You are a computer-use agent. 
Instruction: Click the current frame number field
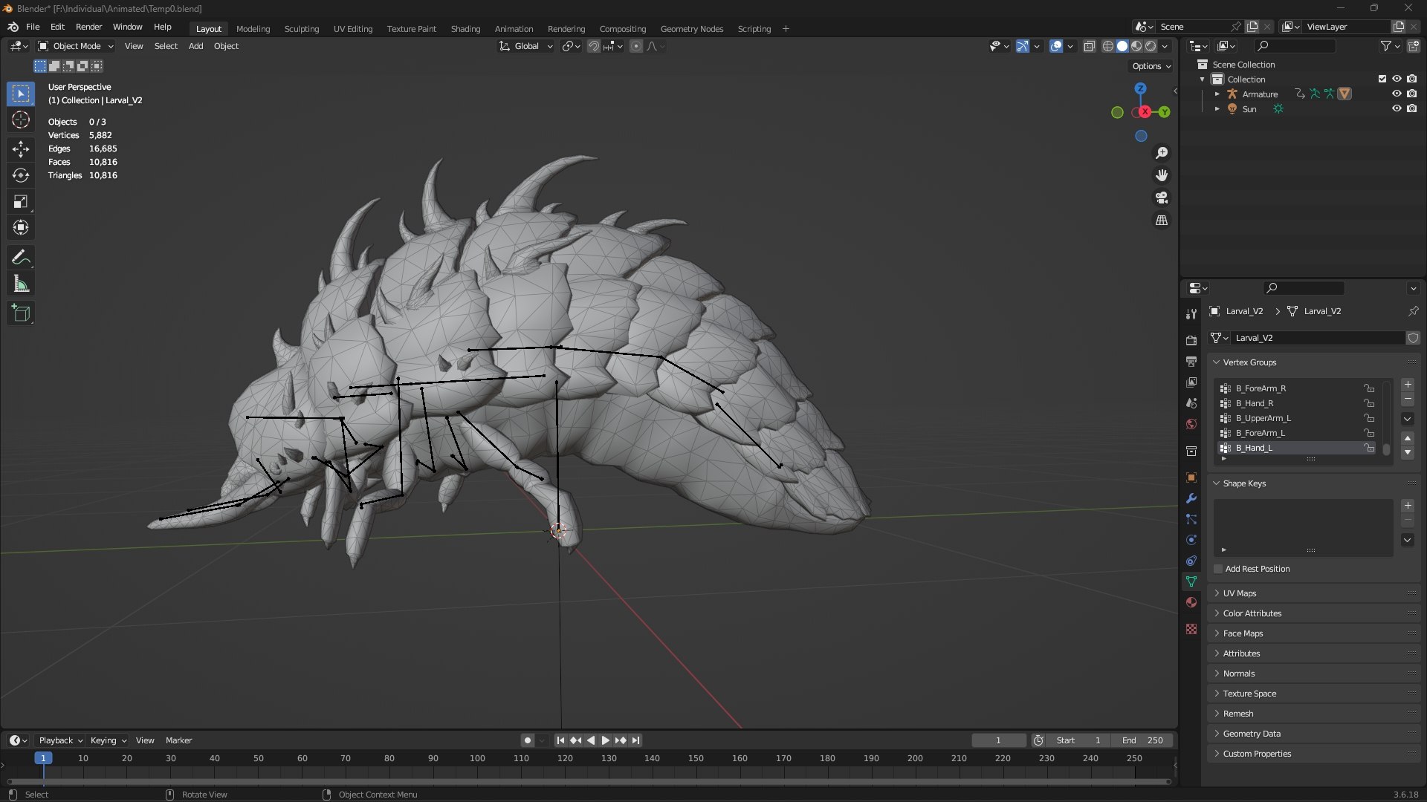[998, 740]
